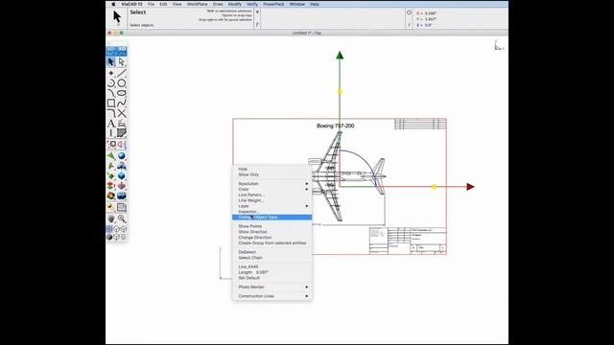Expand the Color submenu

click(x=272, y=189)
